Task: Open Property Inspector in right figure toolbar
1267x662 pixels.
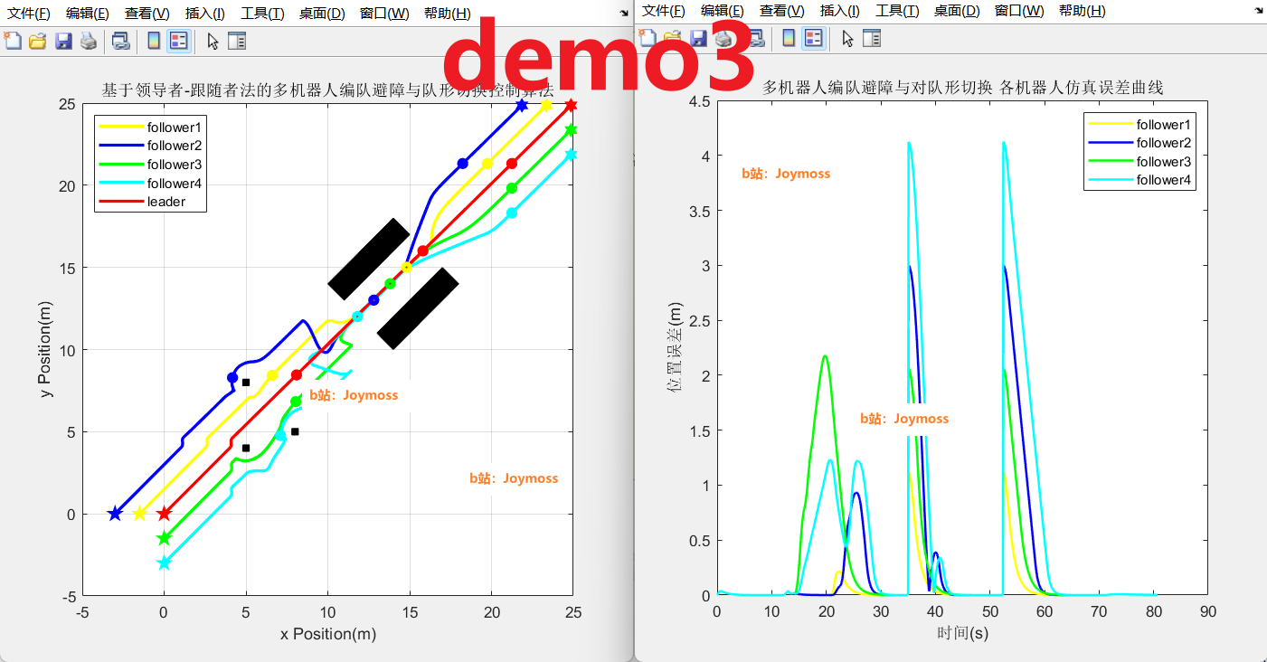Action: (872, 38)
